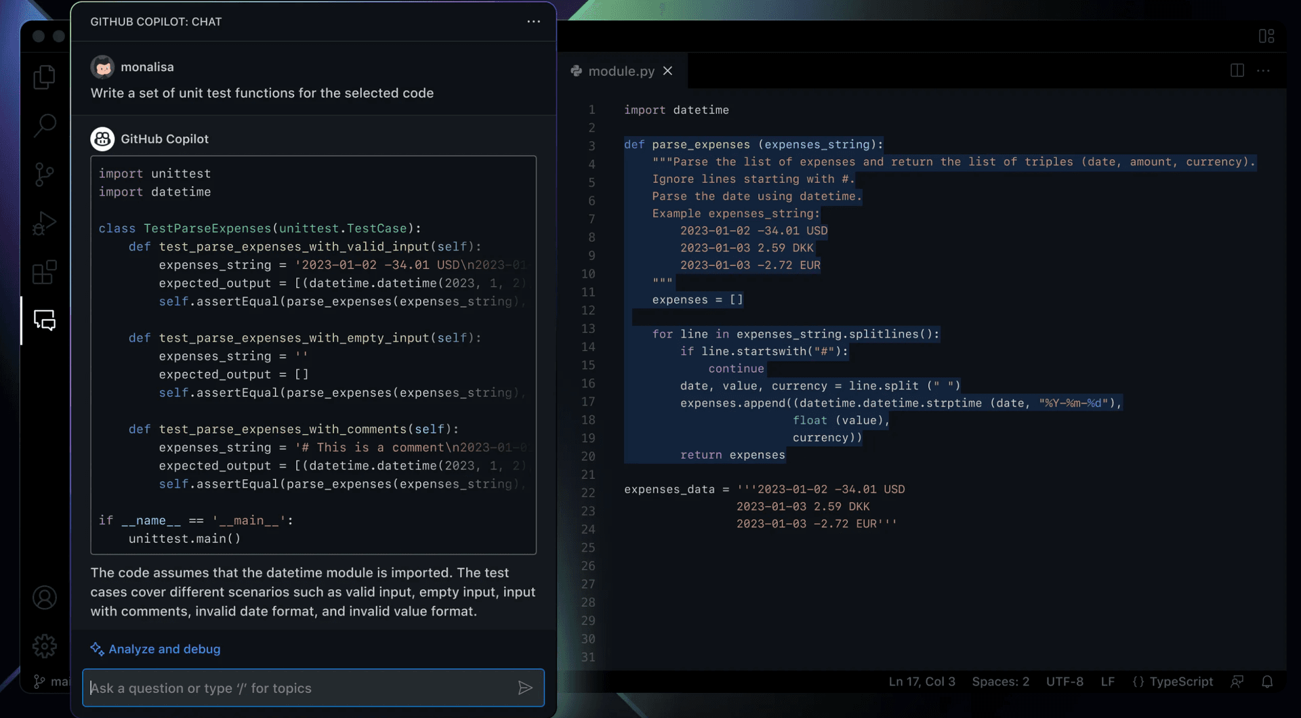
Task: Click test_parse_expenses_with_valid_input definition in chat
Action: (305, 247)
